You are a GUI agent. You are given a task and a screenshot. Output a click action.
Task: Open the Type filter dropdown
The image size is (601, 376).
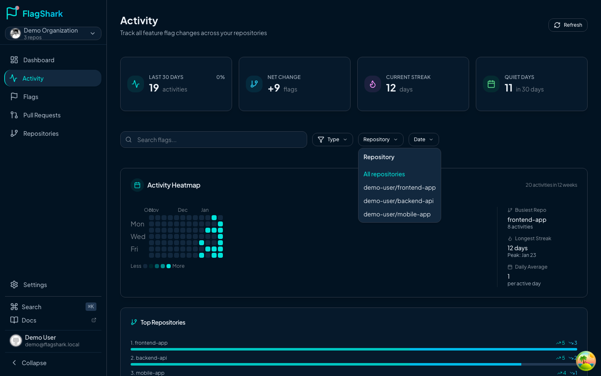(332, 140)
